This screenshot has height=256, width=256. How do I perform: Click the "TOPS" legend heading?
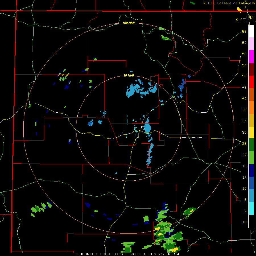click(250, 17)
